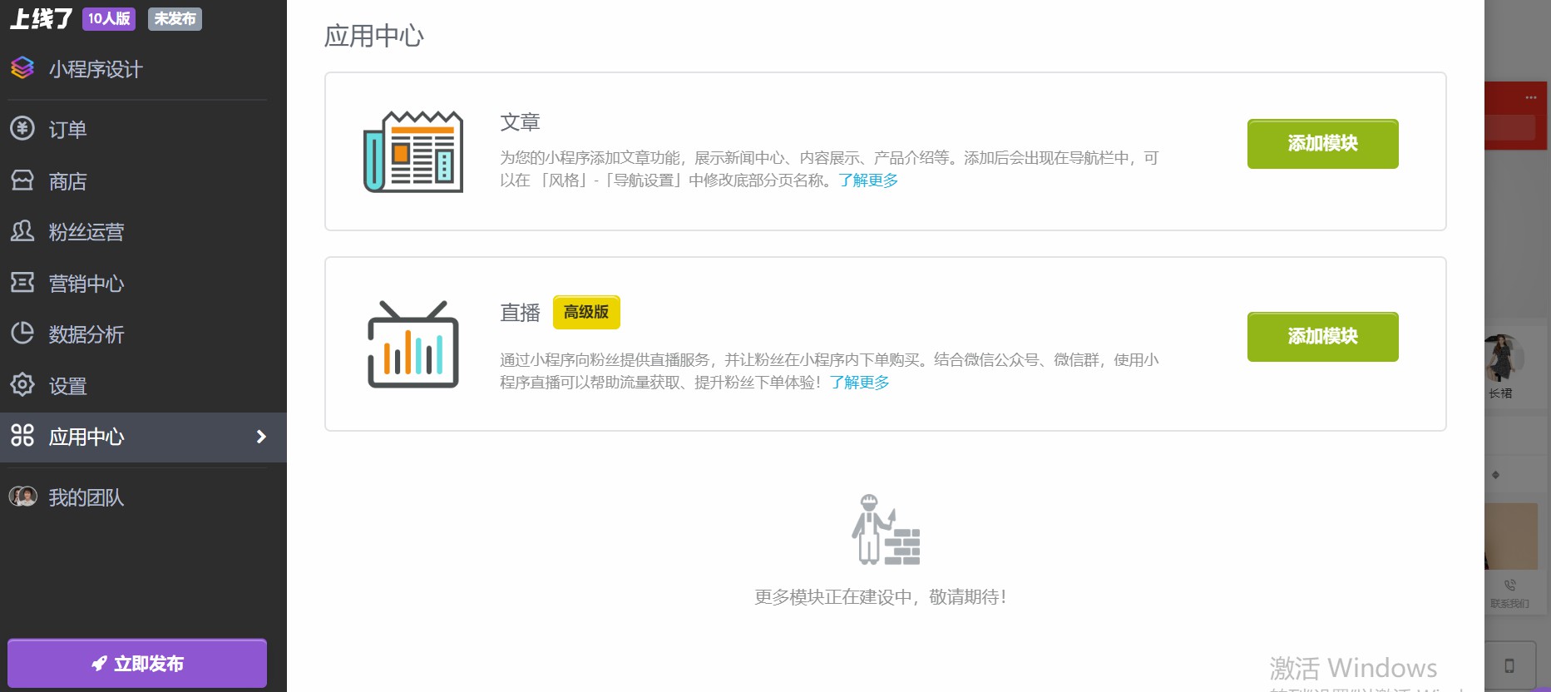1551x692 pixels.
Task: Open the 数据分析 menu item
Action: point(86,334)
